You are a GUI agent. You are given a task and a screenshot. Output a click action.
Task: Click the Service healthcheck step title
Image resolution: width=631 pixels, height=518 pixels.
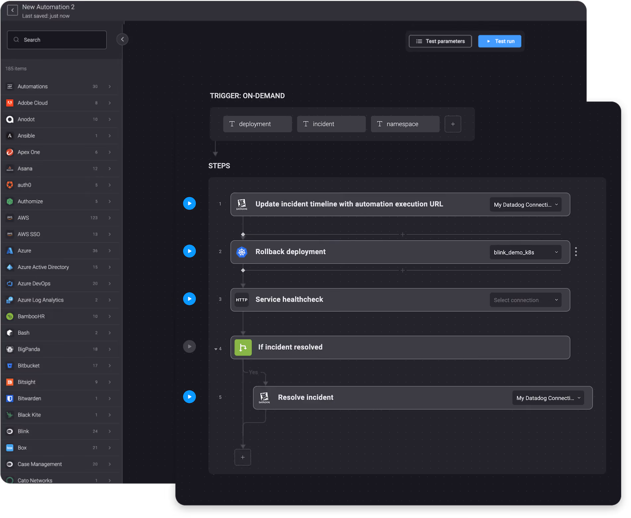point(289,300)
